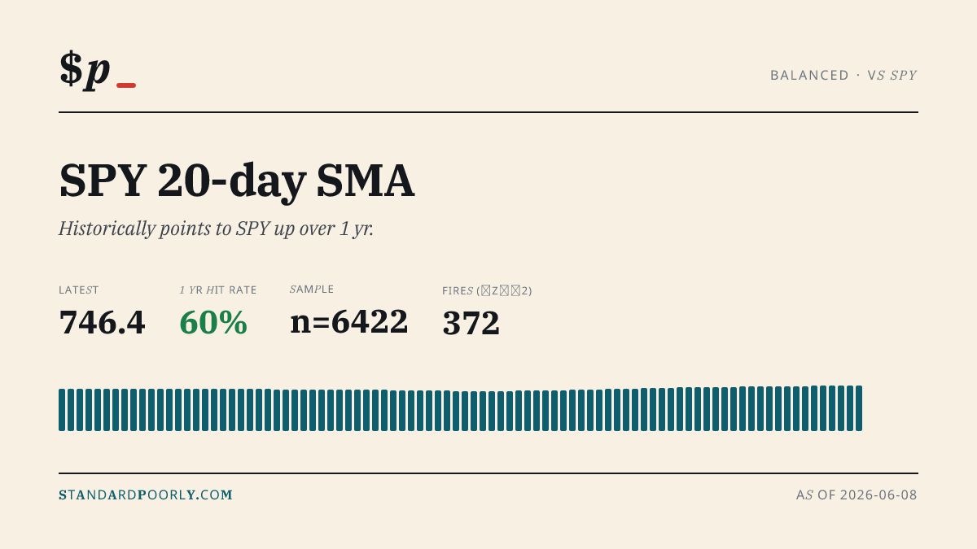Click the LATEST label
The height and width of the screenshot is (549, 977).
click(79, 290)
